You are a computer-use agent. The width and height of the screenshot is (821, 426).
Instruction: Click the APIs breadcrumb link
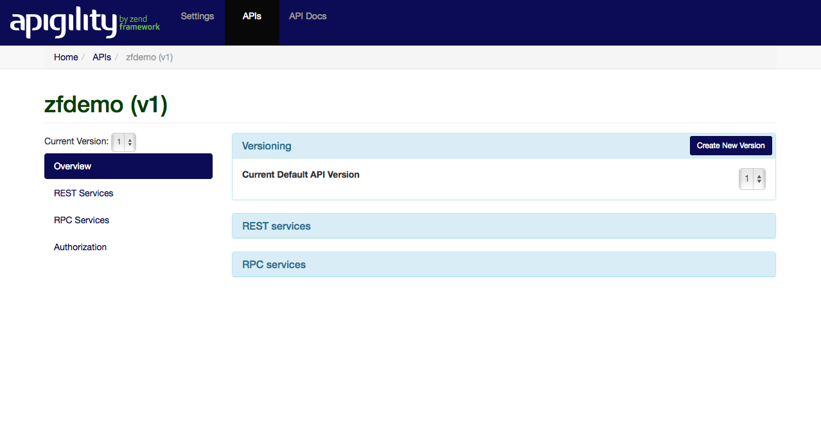click(x=102, y=57)
